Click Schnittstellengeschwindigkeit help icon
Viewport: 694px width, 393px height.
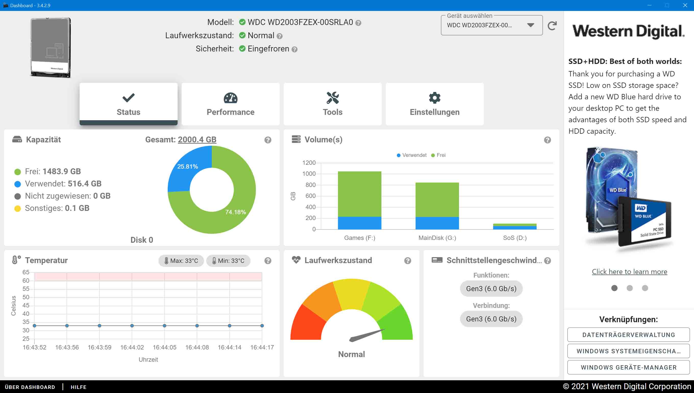coord(548,261)
